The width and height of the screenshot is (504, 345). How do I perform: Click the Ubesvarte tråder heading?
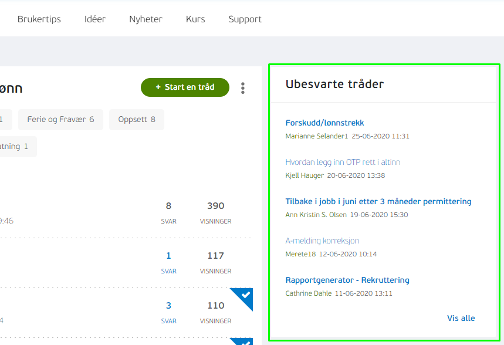(334, 84)
